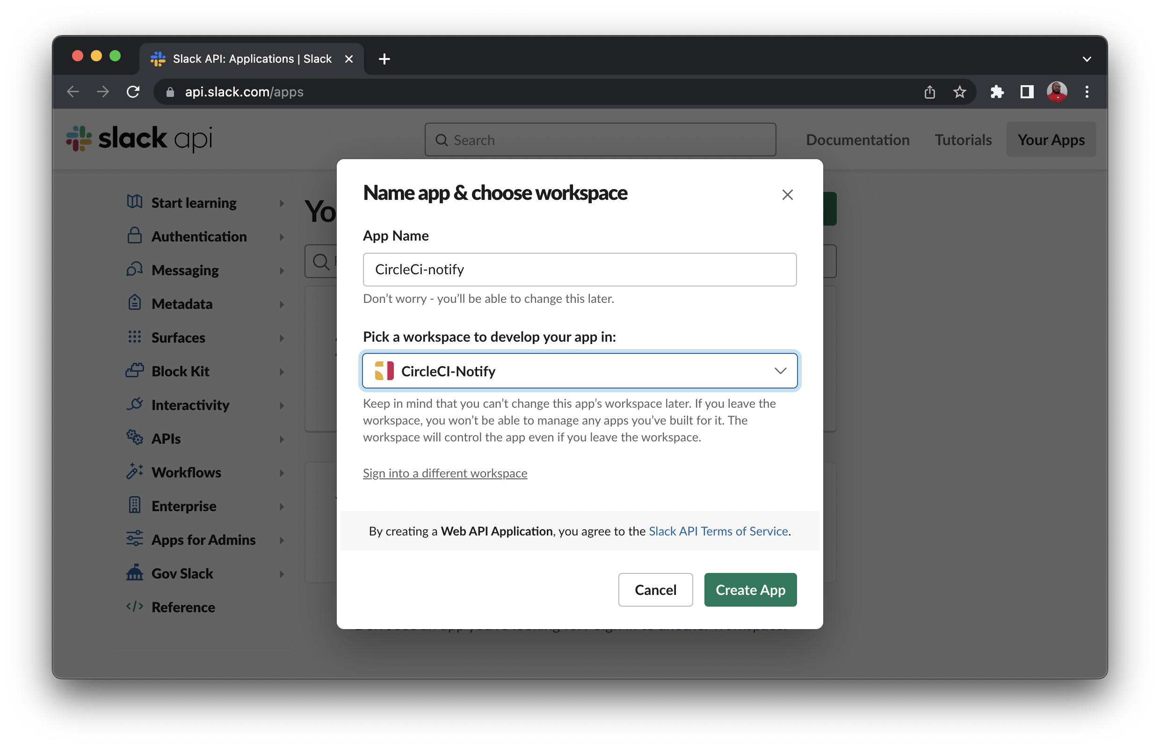Open the Chrome three-dot menu
1160x748 pixels.
(x=1087, y=92)
